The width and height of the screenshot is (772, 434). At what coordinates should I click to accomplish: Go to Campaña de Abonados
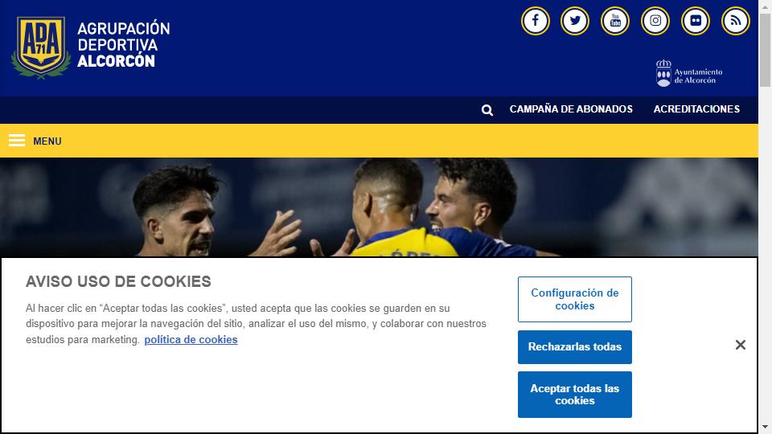click(571, 109)
